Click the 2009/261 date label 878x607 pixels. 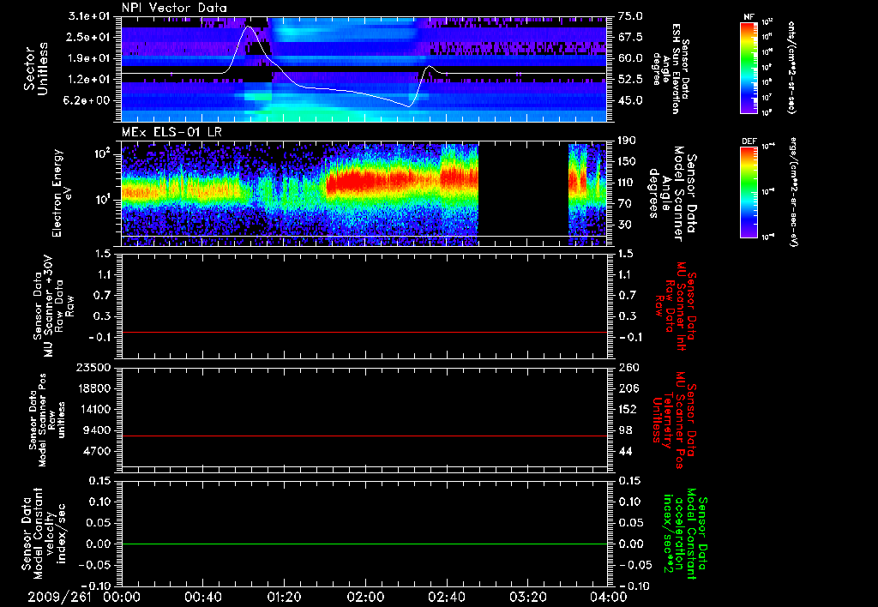[59, 597]
